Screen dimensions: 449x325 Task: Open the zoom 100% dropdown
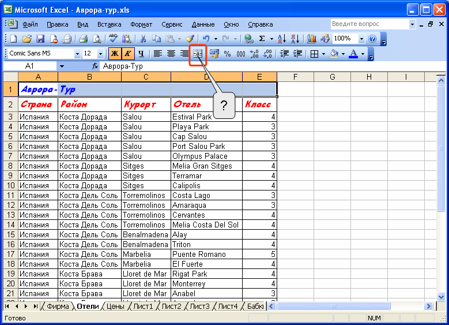pyautogui.click(x=361, y=39)
